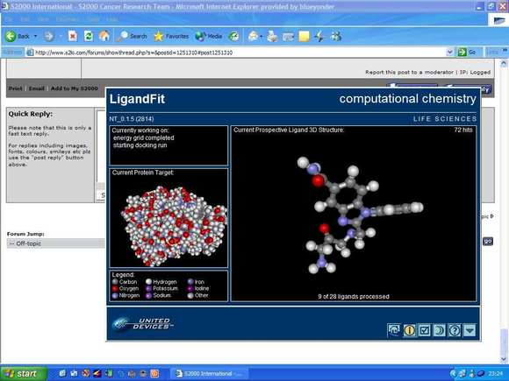509x381 pixels.
Task: Click the History icon beside Media
Action: [x=233, y=36]
